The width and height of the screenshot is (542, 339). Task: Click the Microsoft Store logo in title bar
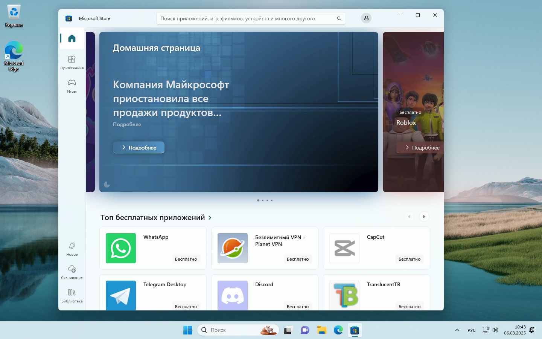click(69, 18)
